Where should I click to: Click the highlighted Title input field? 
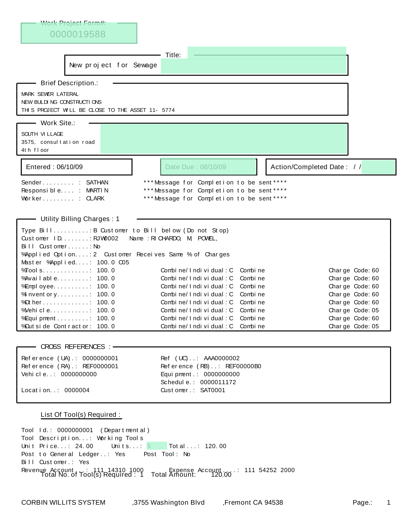click(x=254, y=66)
